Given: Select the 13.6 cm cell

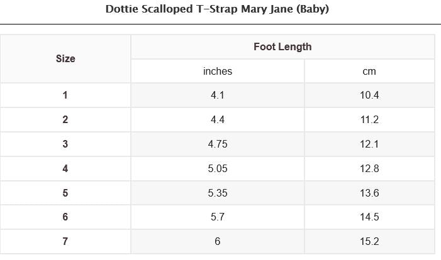Looking at the screenshot, I should pos(369,193).
